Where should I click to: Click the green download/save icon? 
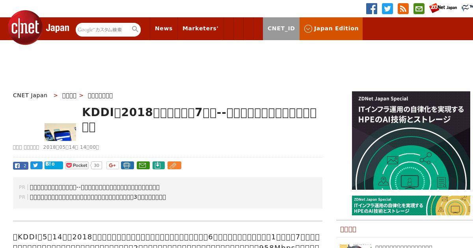point(158,165)
